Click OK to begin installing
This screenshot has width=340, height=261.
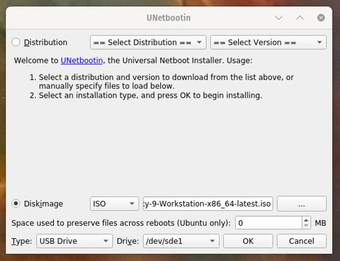point(248,241)
